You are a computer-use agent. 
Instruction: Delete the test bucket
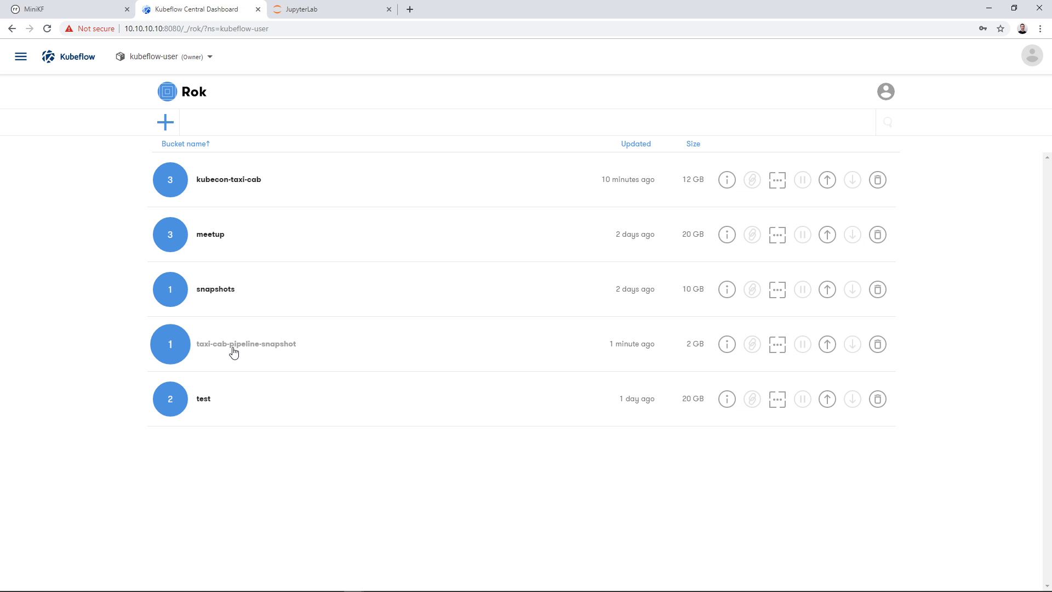878,399
